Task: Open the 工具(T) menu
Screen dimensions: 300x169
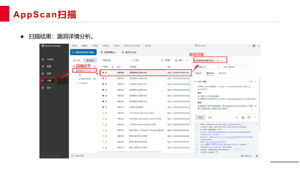Action: [x=116, y=46]
